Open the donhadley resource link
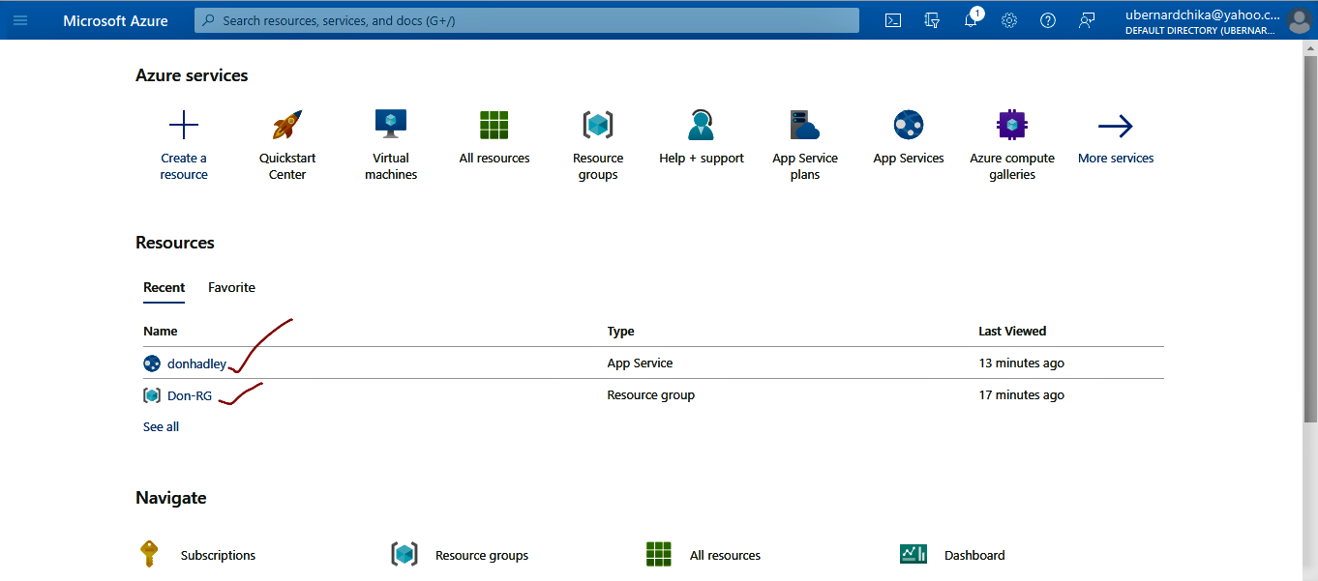Image resolution: width=1318 pixels, height=581 pixels. [196, 363]
